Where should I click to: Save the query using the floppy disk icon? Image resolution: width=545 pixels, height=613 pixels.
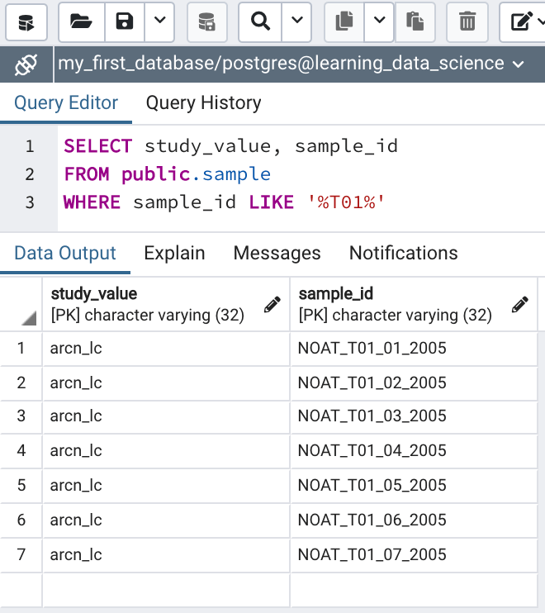point(125,21)
